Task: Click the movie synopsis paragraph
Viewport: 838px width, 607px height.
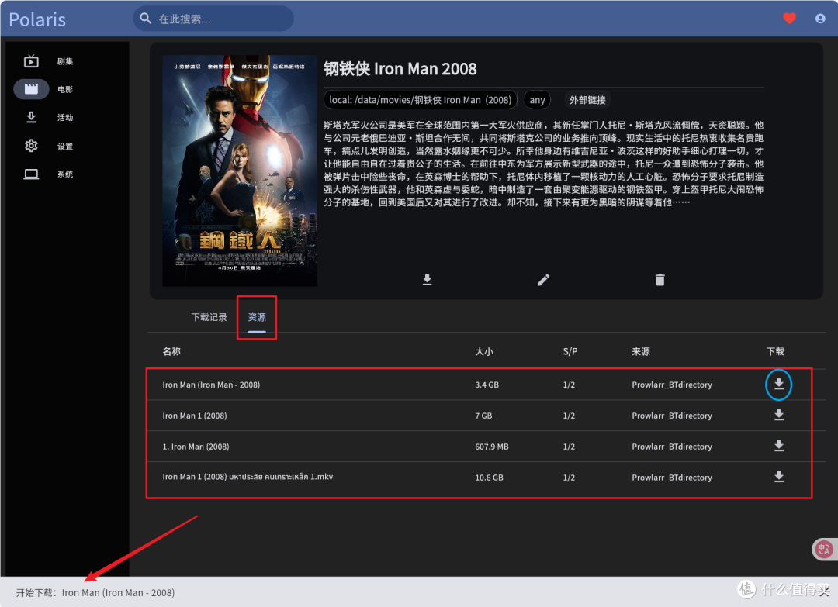Action: (543, 164)
